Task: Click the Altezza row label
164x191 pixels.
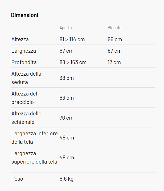Action: click(20, 39)
